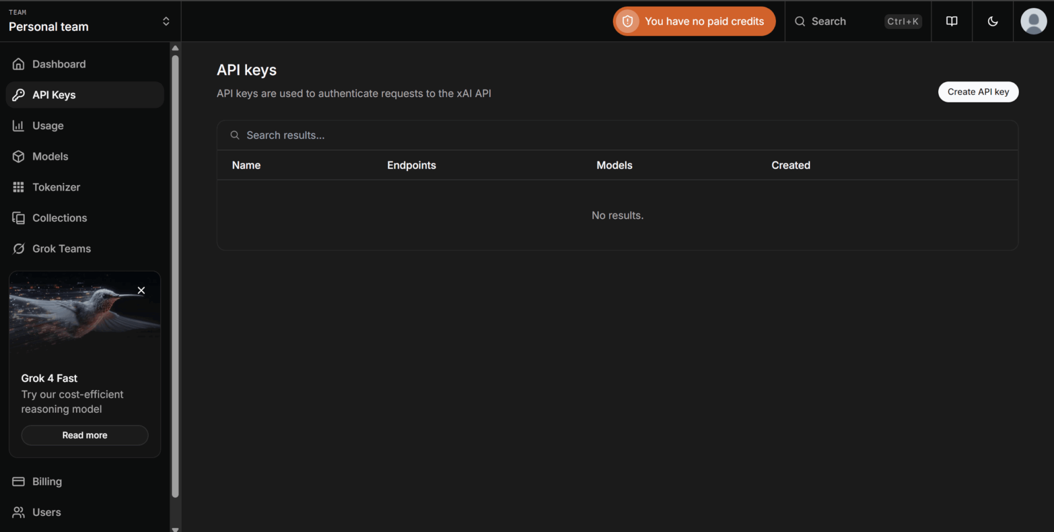
Task: Click the Billing card icon
Action: 19,482
